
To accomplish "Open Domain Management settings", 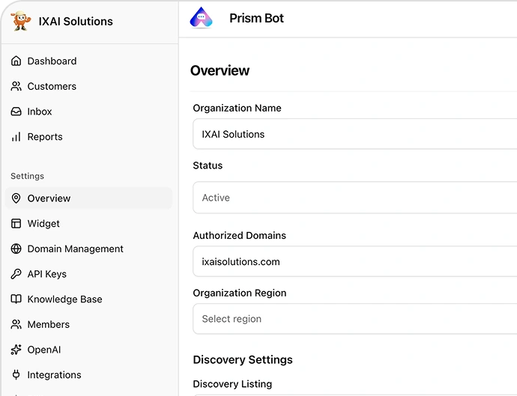I will [88, 249].
